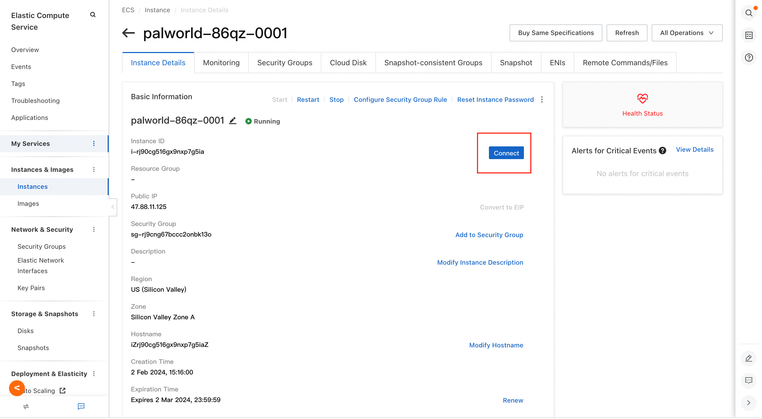Click the blue message icon at sidebar bottom
The height and width of the screenshot is (419, 762).
[81, 407]
